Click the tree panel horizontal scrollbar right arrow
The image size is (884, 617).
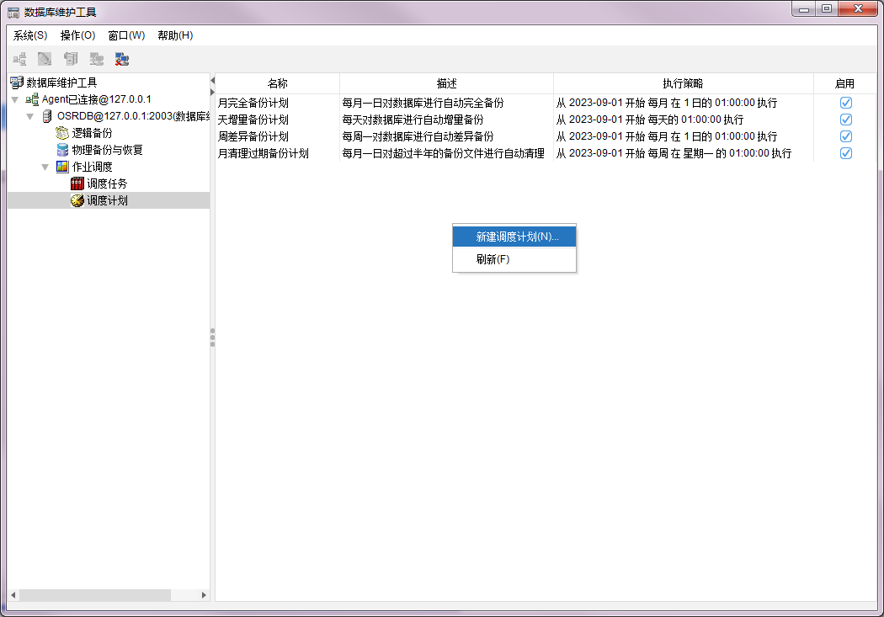point(204,595)
